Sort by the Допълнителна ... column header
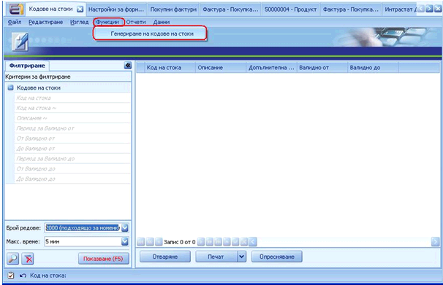The width and height of the screenshot is (443, 285). 271,68
